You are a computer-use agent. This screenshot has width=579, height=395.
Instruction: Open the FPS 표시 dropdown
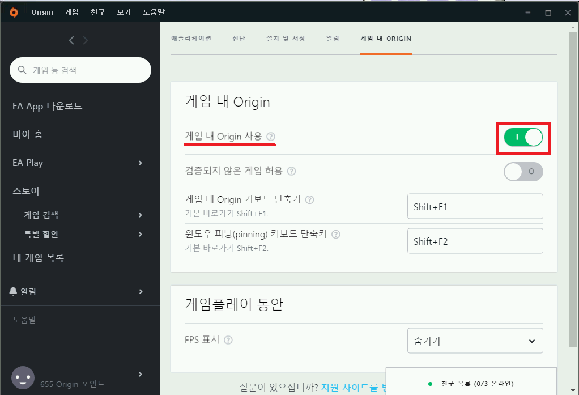475,341
